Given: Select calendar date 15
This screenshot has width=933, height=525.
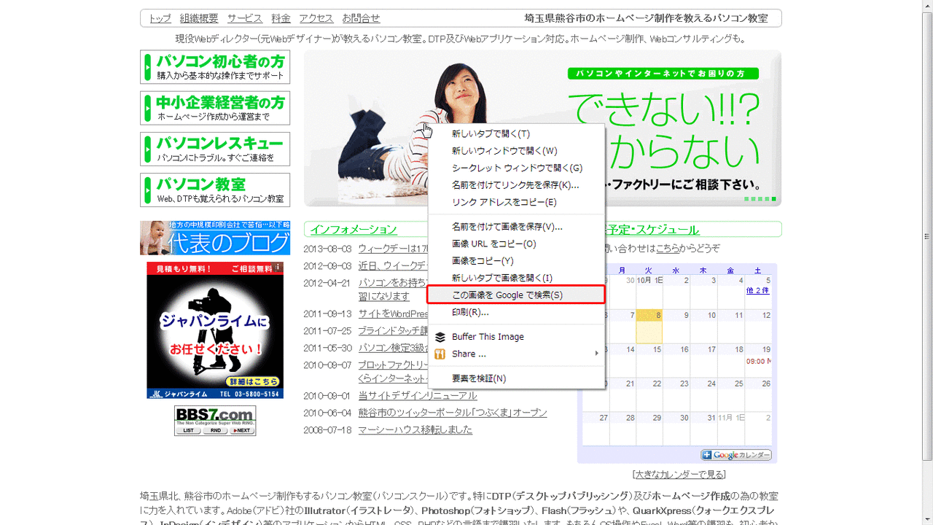Looking at the screenshot, I should click(657, 350).
